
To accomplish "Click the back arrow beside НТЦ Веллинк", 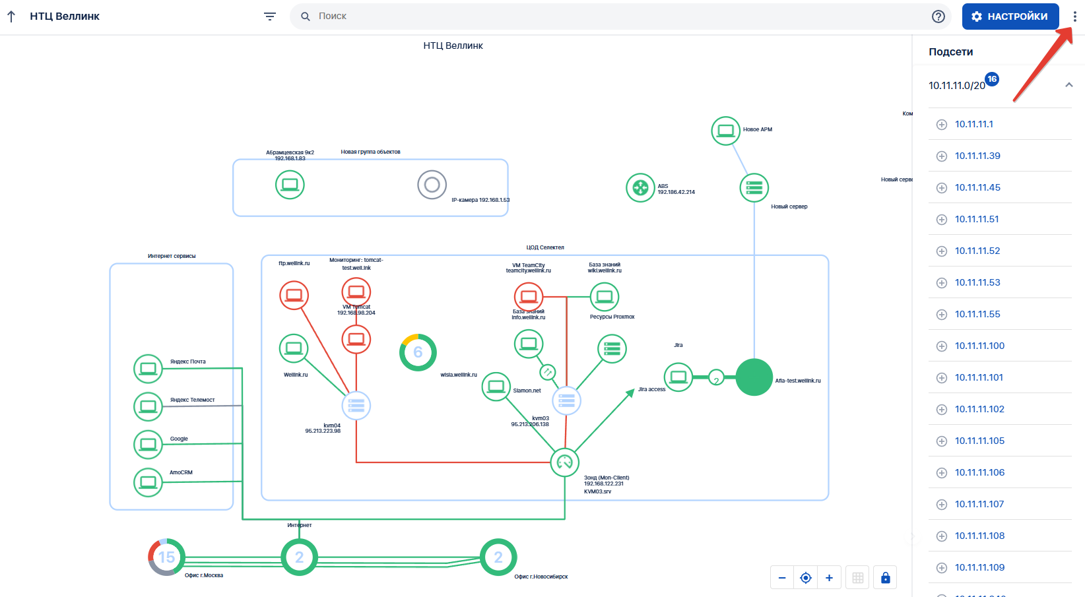I will (11, 16).
